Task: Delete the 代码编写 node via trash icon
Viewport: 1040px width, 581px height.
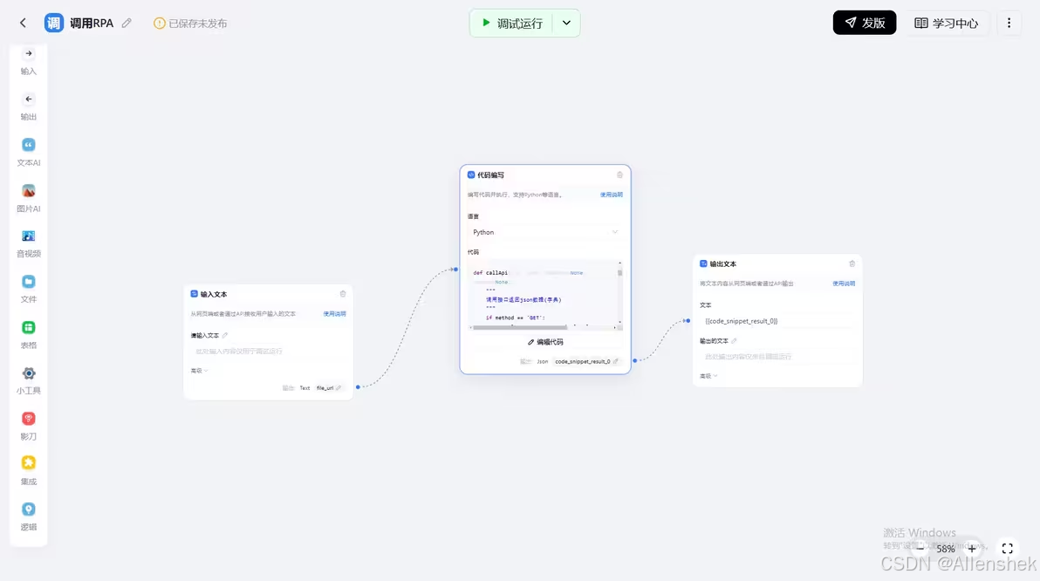Action: (619, 175)
